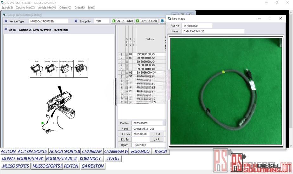
Task: Click the Group Information window icon
Action: coord(4,15)
